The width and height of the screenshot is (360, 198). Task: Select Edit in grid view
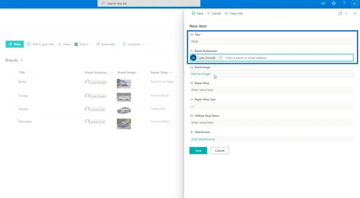(41, 44)
